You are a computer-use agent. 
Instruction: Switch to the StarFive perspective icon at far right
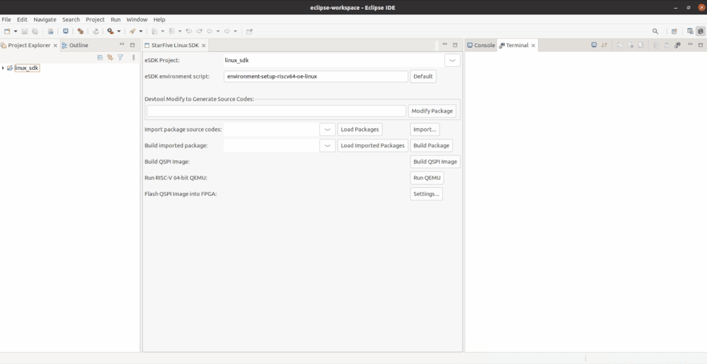[x=700, y=31]
